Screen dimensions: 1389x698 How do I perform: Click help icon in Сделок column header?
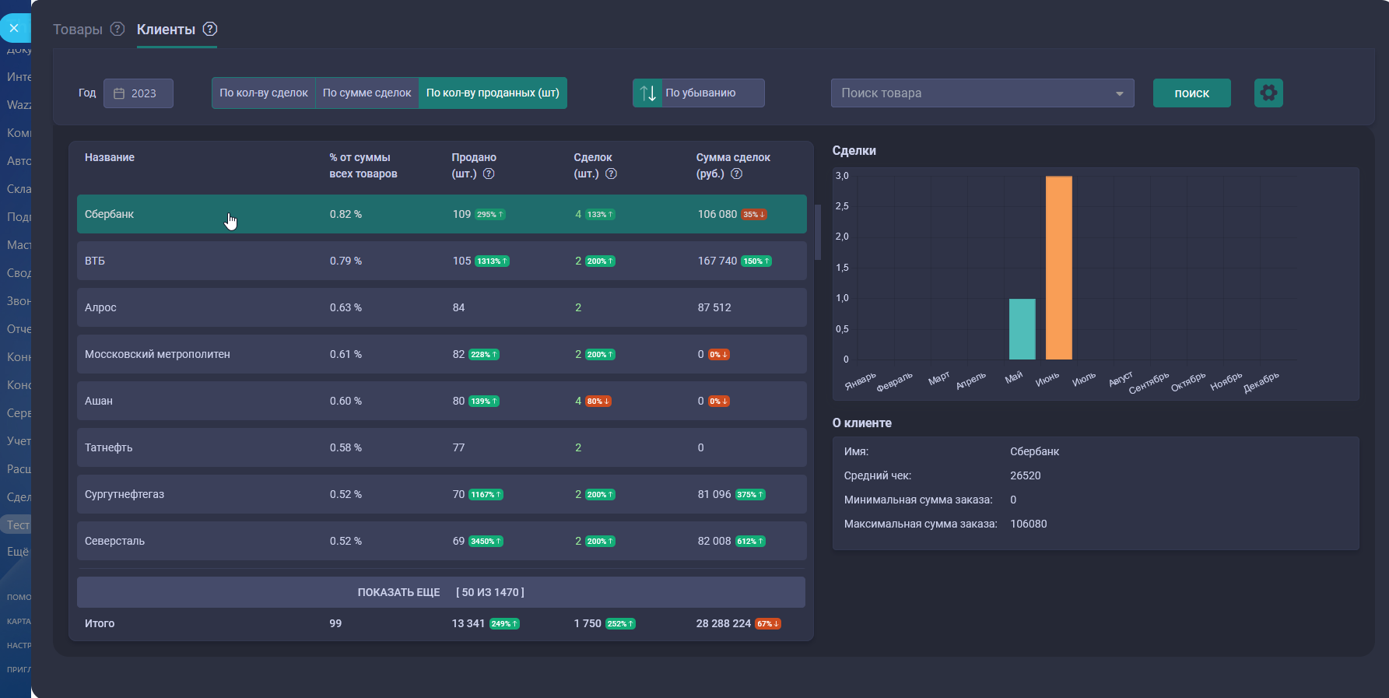(x=611, y=174)
